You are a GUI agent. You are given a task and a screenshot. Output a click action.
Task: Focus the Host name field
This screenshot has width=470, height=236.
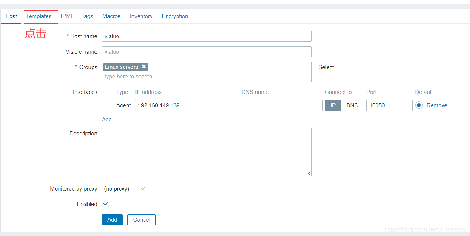pyautogui.click(x=207, y=36)
